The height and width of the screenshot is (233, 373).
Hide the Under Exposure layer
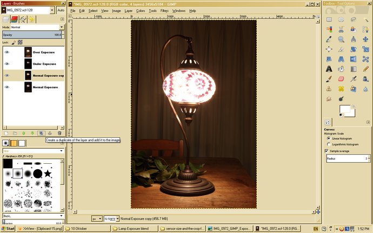(7, 64)
